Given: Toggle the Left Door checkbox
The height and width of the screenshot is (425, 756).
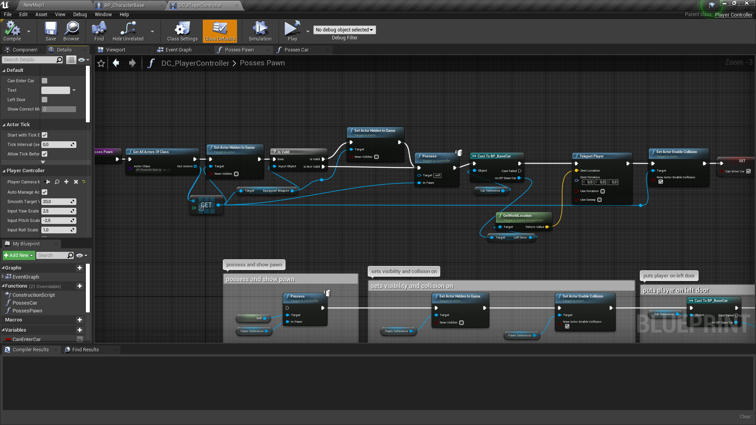Looking at the screenshot, I should coord(44,100).
